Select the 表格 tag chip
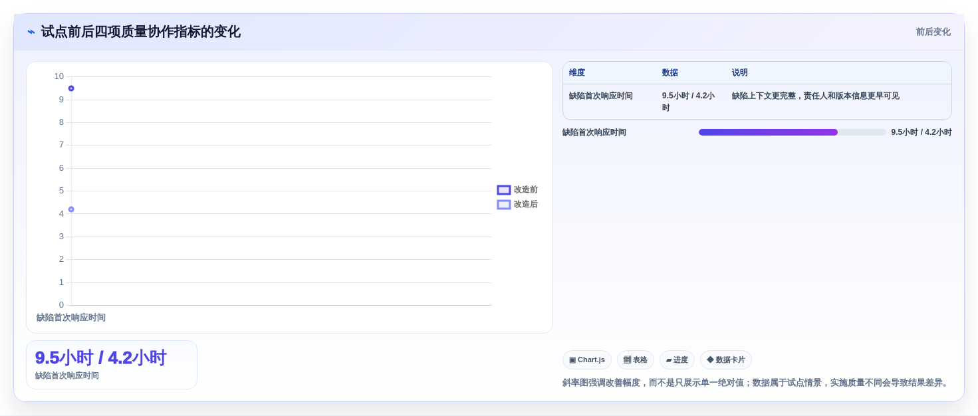Screen dimensions: 978x416 click(x=635, y=360)
